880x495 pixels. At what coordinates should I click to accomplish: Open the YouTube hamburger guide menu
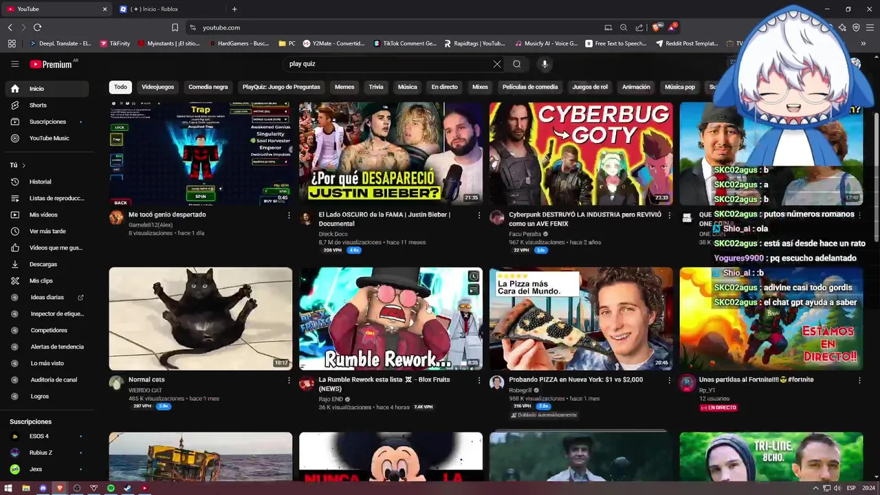14,64
